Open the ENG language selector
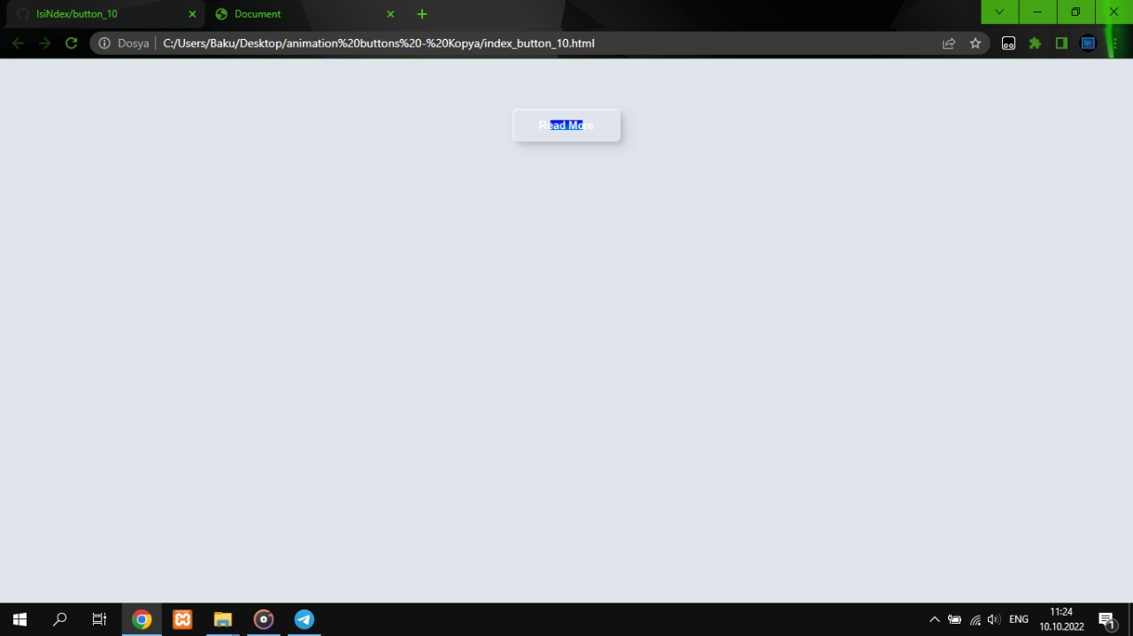The height and width of the screenshot is (636, 1133). pyautogui.click(x=1018, y=619)
